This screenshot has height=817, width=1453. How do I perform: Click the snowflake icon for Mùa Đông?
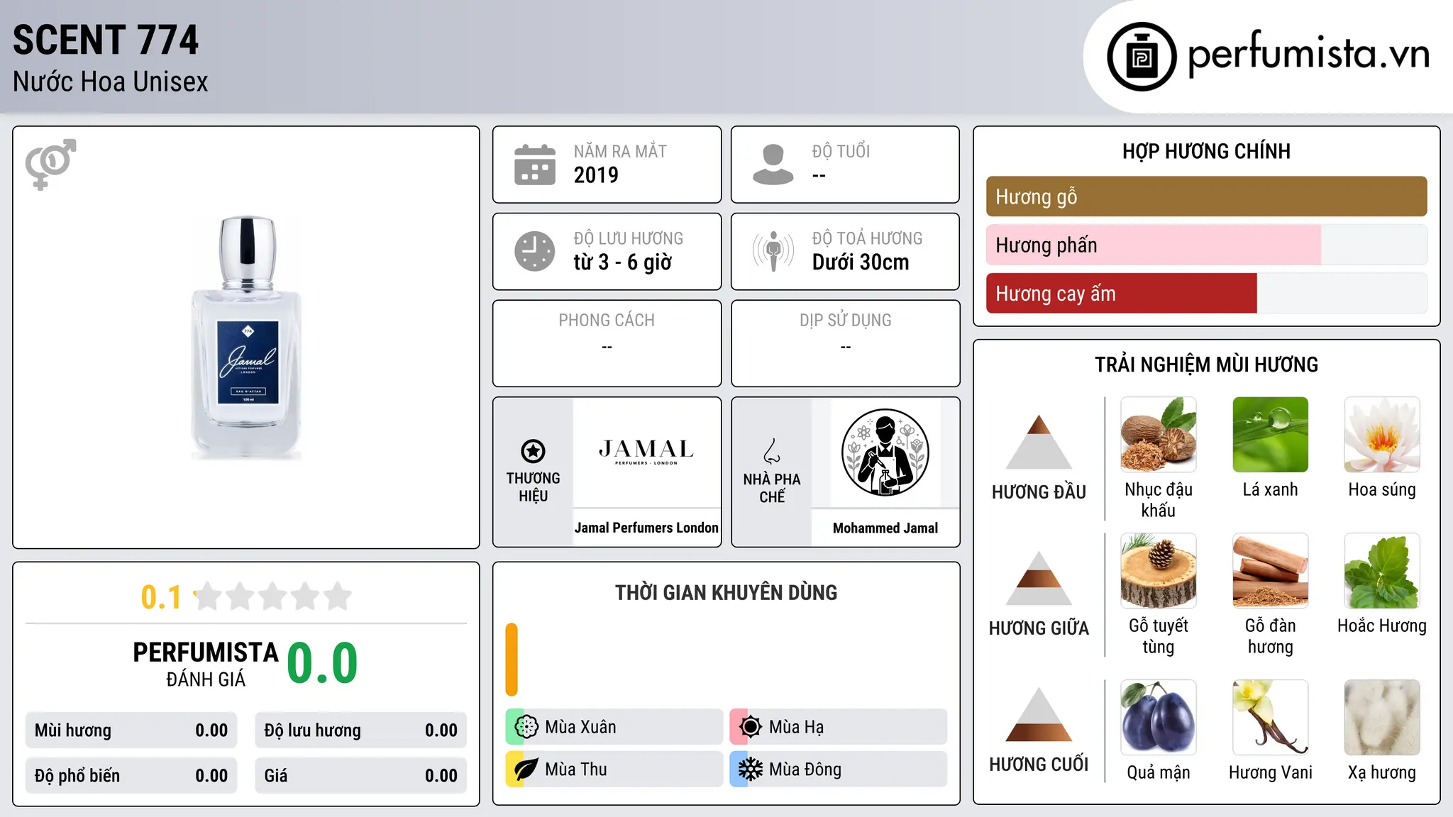coord(751,769)
